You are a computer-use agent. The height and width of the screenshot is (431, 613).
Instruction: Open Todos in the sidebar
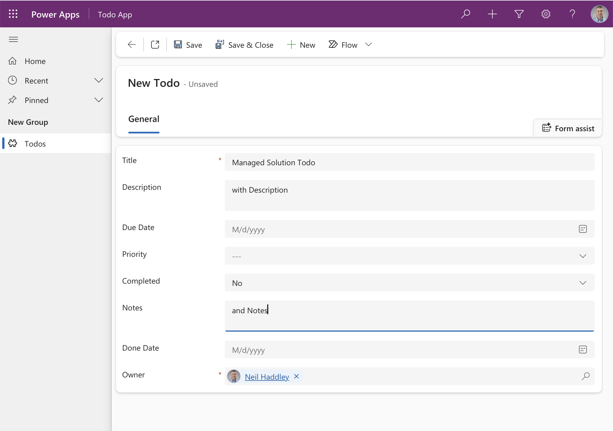coord(55,143)
